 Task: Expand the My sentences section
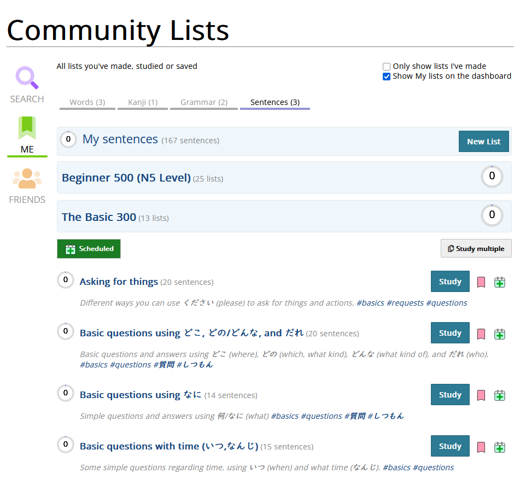point(120,139)
